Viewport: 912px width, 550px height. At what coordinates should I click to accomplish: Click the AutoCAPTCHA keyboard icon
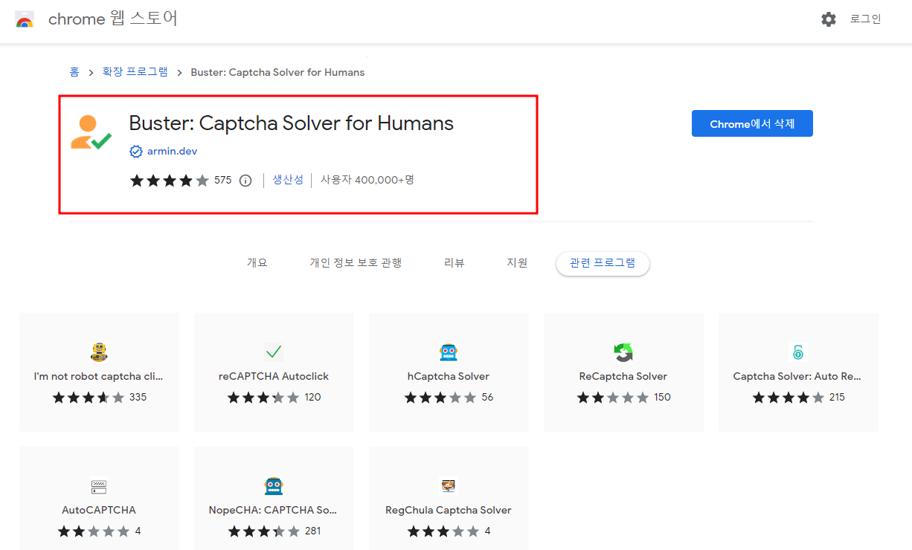click(99, 487)
